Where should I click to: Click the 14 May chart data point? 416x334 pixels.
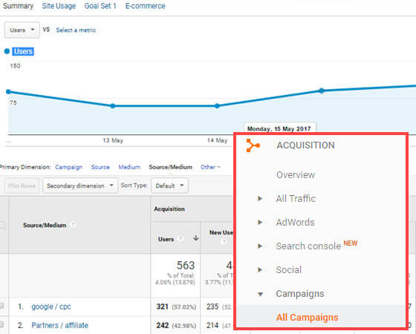pyautogui.click(x=217, y=106)
